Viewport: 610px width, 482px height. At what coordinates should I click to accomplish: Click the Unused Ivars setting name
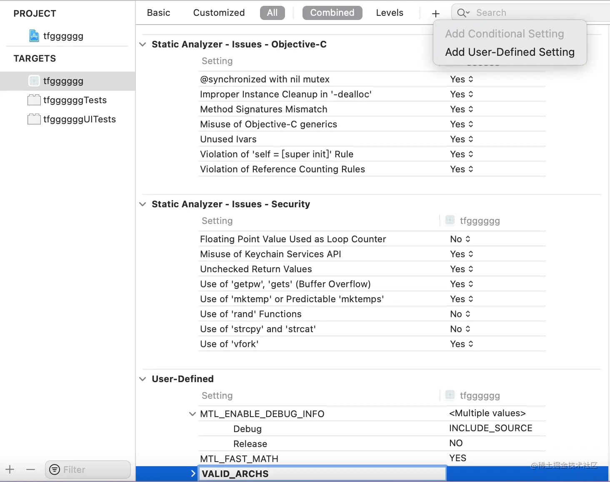tap(228, 139)
